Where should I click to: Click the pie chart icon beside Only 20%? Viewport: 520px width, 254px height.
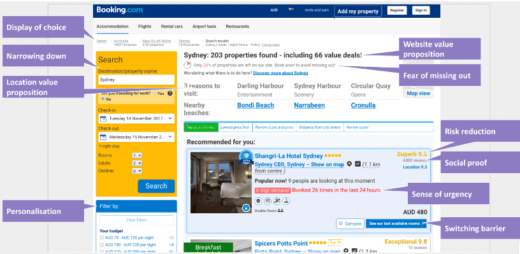[187, 65]
